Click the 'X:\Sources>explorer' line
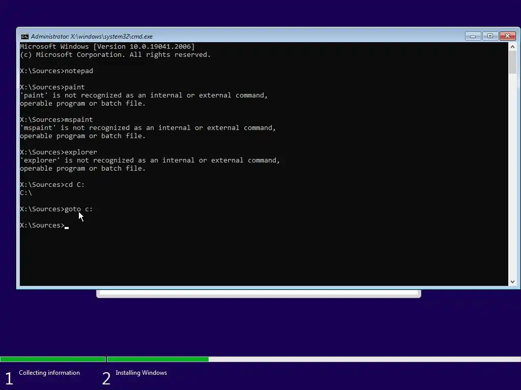The image size is (521, 390). point(59,152)
